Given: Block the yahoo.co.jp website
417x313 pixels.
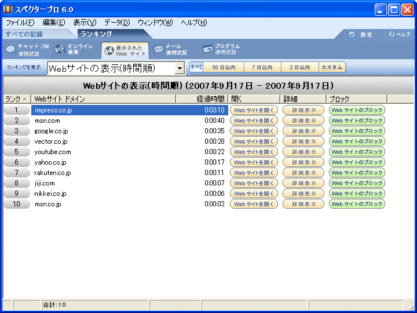Looking at the screenshot, I should click(x=357, y=162).
